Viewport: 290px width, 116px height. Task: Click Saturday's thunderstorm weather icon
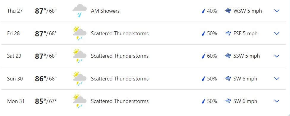[80, 56]
